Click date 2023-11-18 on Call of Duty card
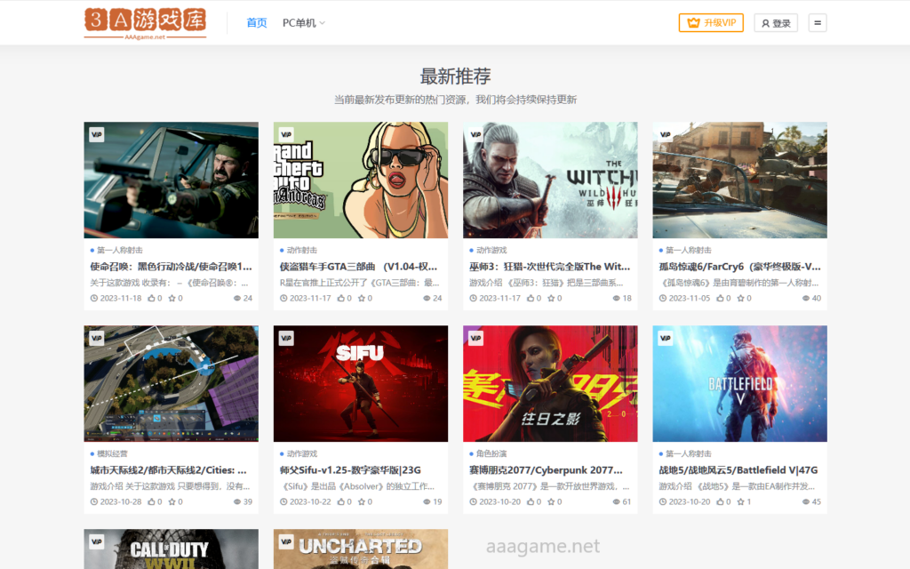The height and width of the screenshot is (569, 910). point(121,298)
